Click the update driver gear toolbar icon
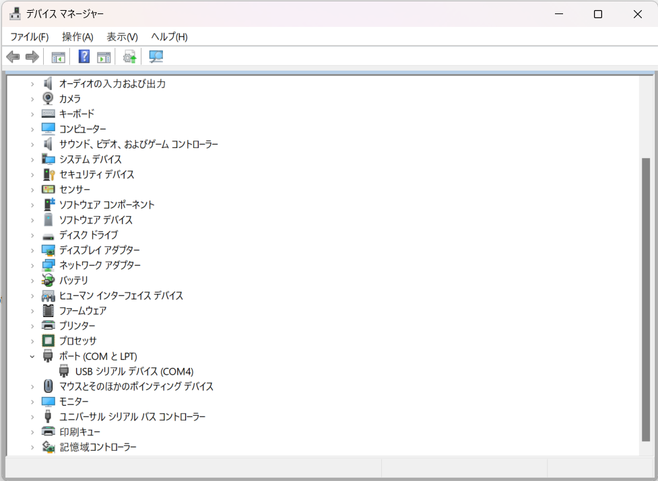The width and height of the screenshot is (658, 481). tap(130, 57)
